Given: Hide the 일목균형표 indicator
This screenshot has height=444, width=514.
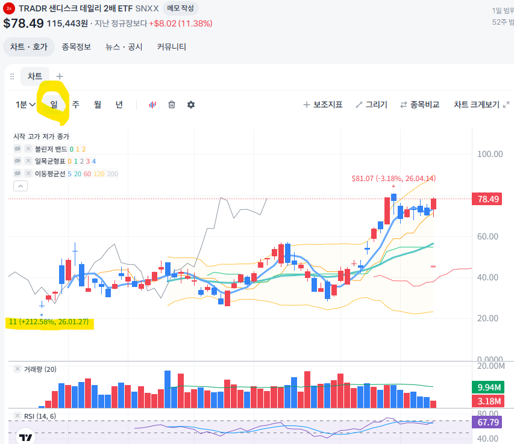Looking at the screenshot, I should point(17,161).
